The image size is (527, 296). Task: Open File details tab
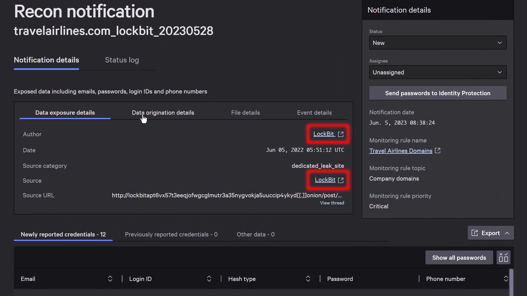pos(245,113)
